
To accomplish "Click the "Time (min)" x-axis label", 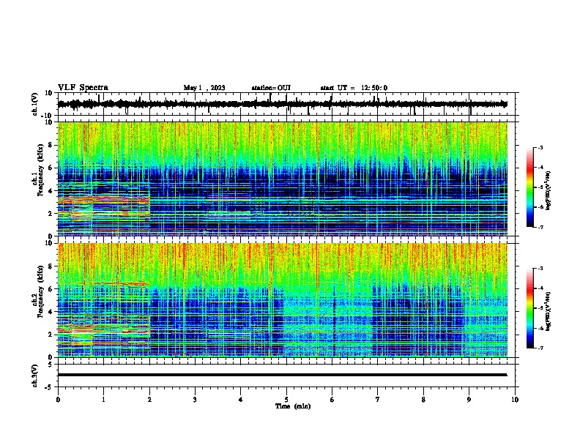I will (x=293, y=406).
